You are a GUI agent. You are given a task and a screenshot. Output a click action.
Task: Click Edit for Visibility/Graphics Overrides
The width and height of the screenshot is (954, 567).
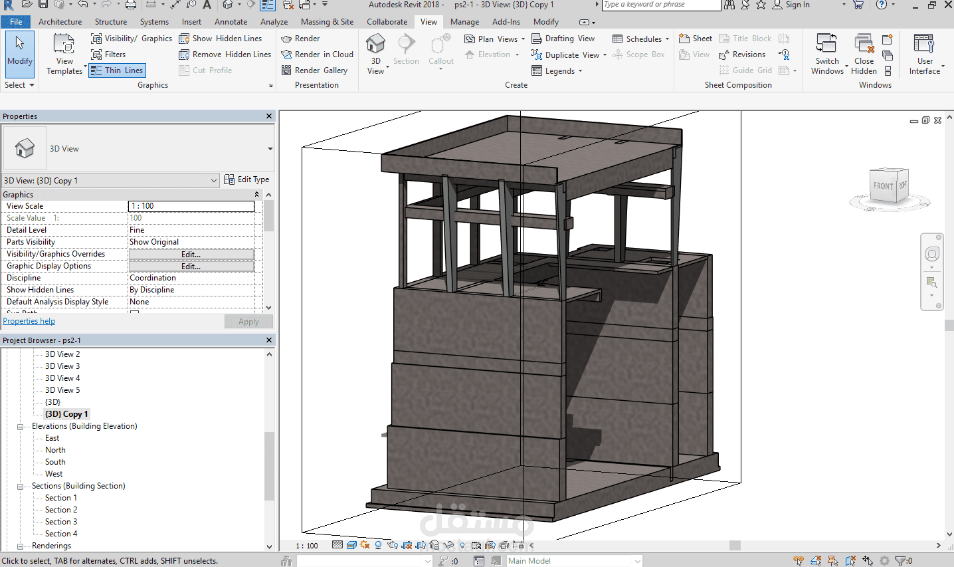(x=191, y=254)
